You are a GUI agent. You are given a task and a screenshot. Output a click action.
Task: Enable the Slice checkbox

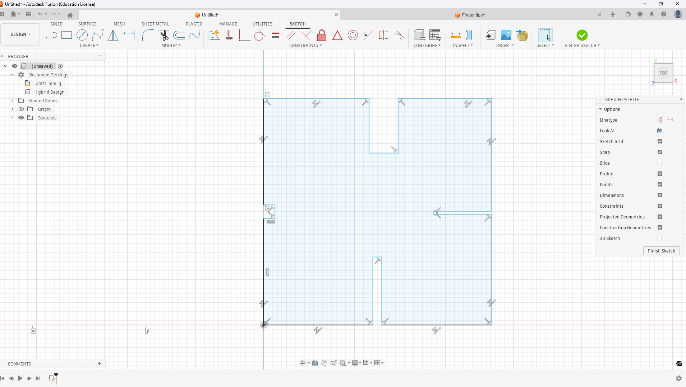click(x=660, y=163)
